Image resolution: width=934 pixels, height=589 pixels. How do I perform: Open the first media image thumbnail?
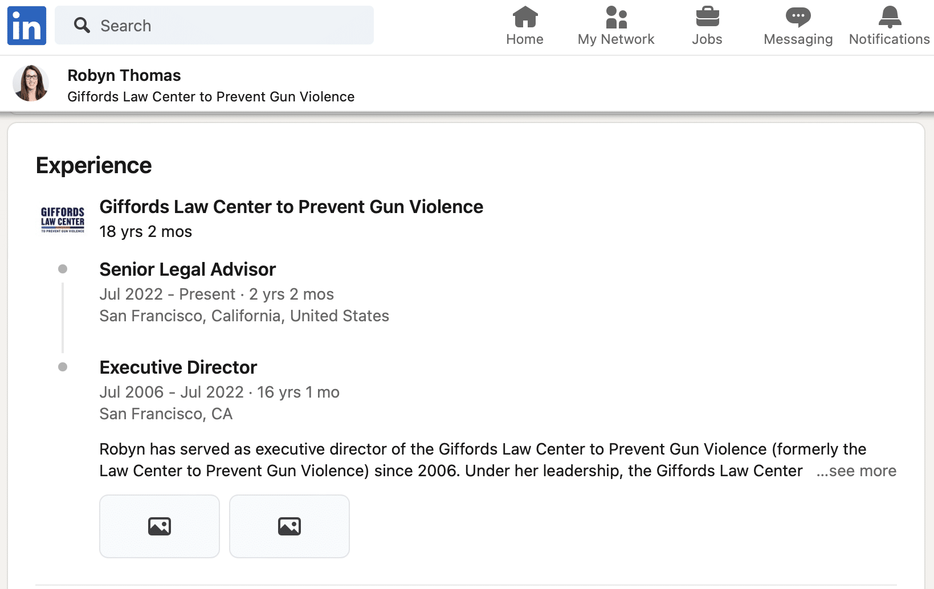click(x=160, y=526)
